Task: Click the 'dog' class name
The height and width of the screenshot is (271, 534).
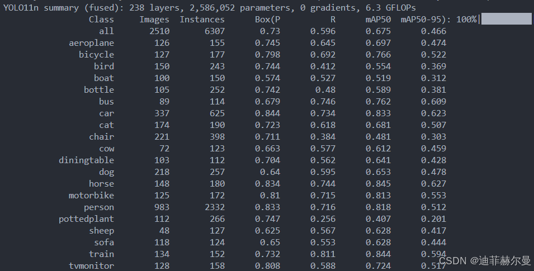Action: coord(107,172)
